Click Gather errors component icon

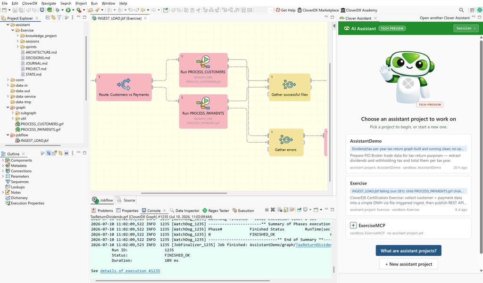286,140
